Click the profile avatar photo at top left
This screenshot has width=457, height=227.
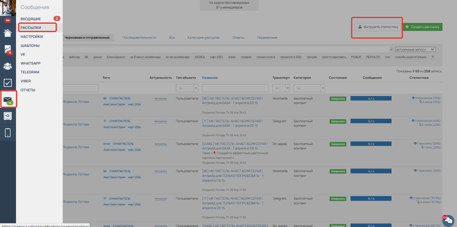pos(8,8)
